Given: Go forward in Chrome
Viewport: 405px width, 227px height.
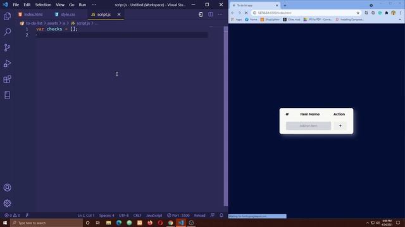Looking at the screenshot, I should (239, 13).
